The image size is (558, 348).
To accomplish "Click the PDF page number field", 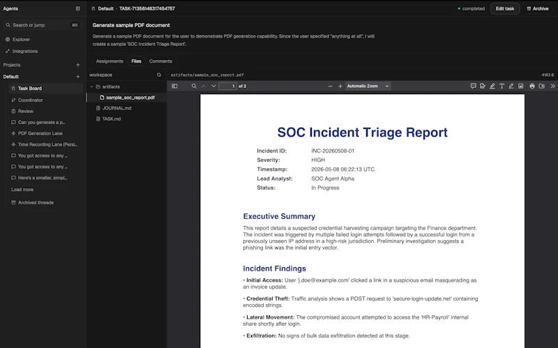I will [228, 86].
